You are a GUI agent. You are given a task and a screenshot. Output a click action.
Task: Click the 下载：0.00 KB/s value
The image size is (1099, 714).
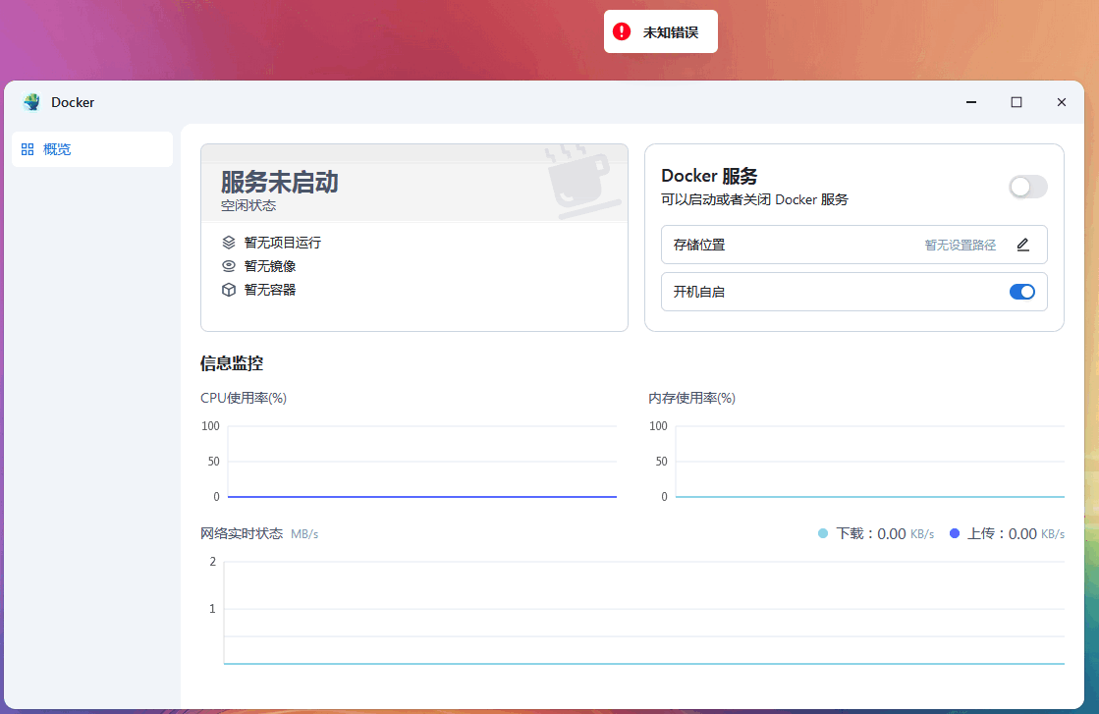tap(885, 534)
